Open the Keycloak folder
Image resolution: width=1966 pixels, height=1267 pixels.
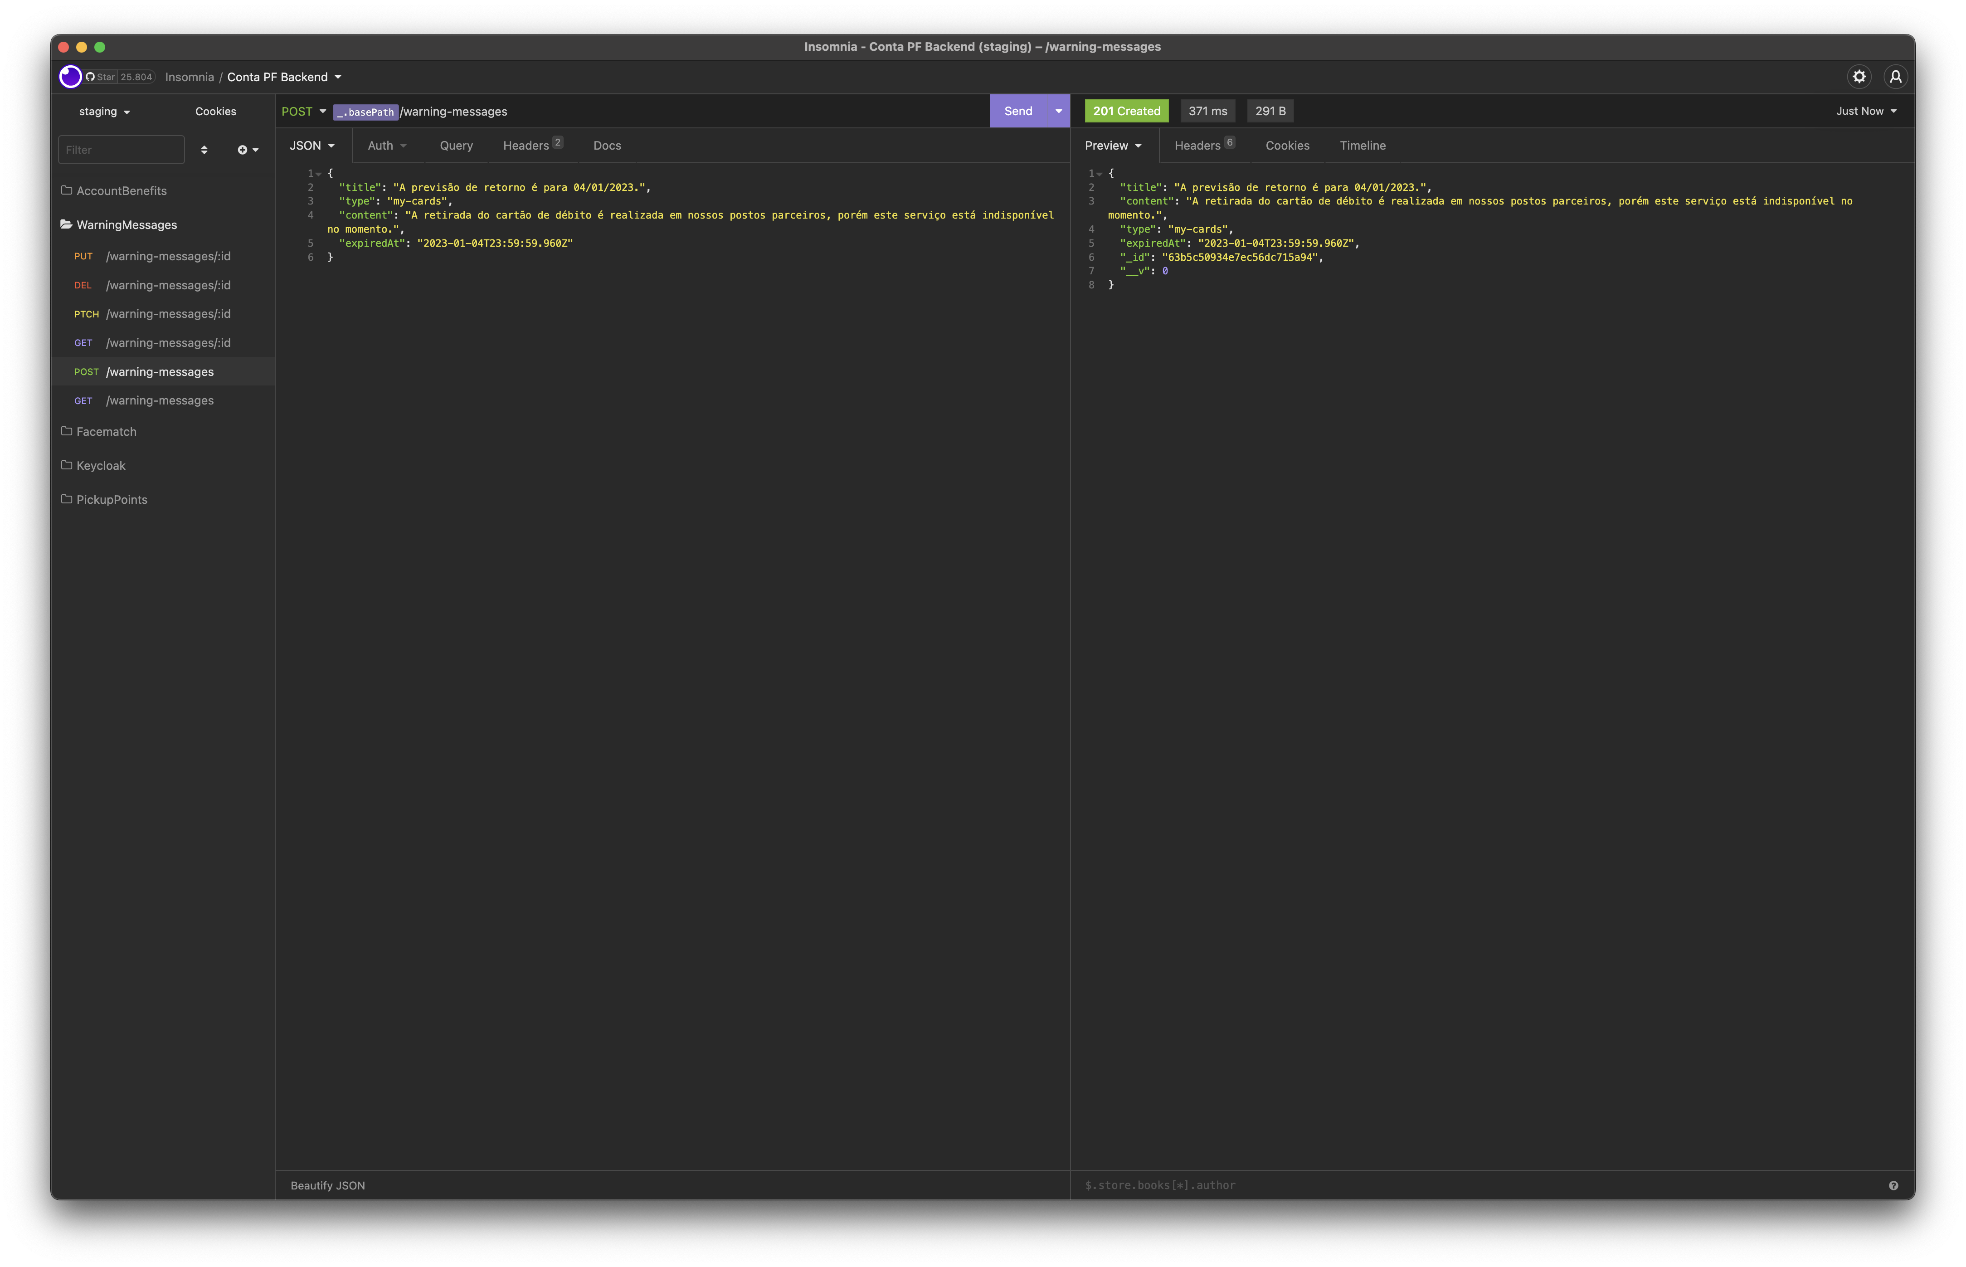163,466
